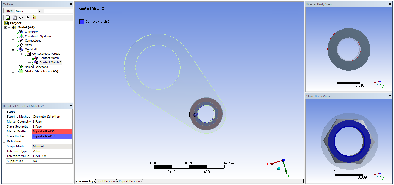
Task: Click the Mesh node icon
Action: point(21,45)
